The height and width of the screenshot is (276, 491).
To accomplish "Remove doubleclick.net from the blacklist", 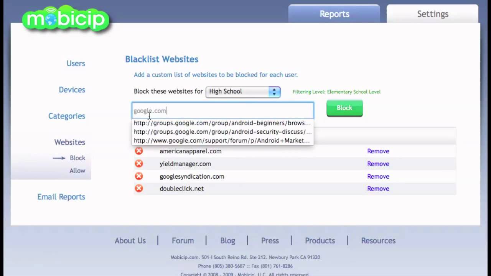I will 378,189.
